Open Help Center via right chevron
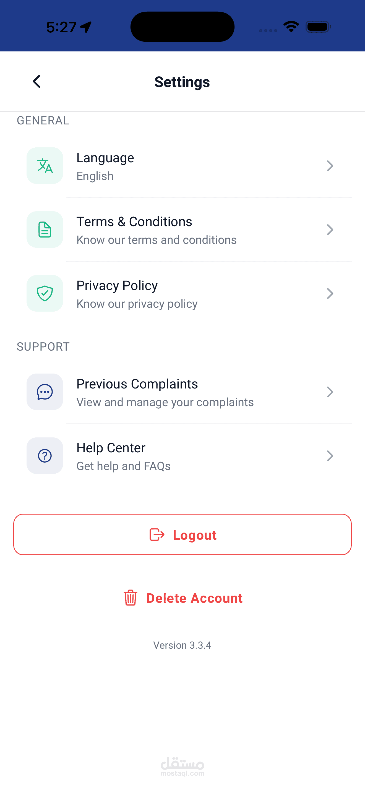The width and height of the screenshot is (365, 793). (x=330, y=456)
